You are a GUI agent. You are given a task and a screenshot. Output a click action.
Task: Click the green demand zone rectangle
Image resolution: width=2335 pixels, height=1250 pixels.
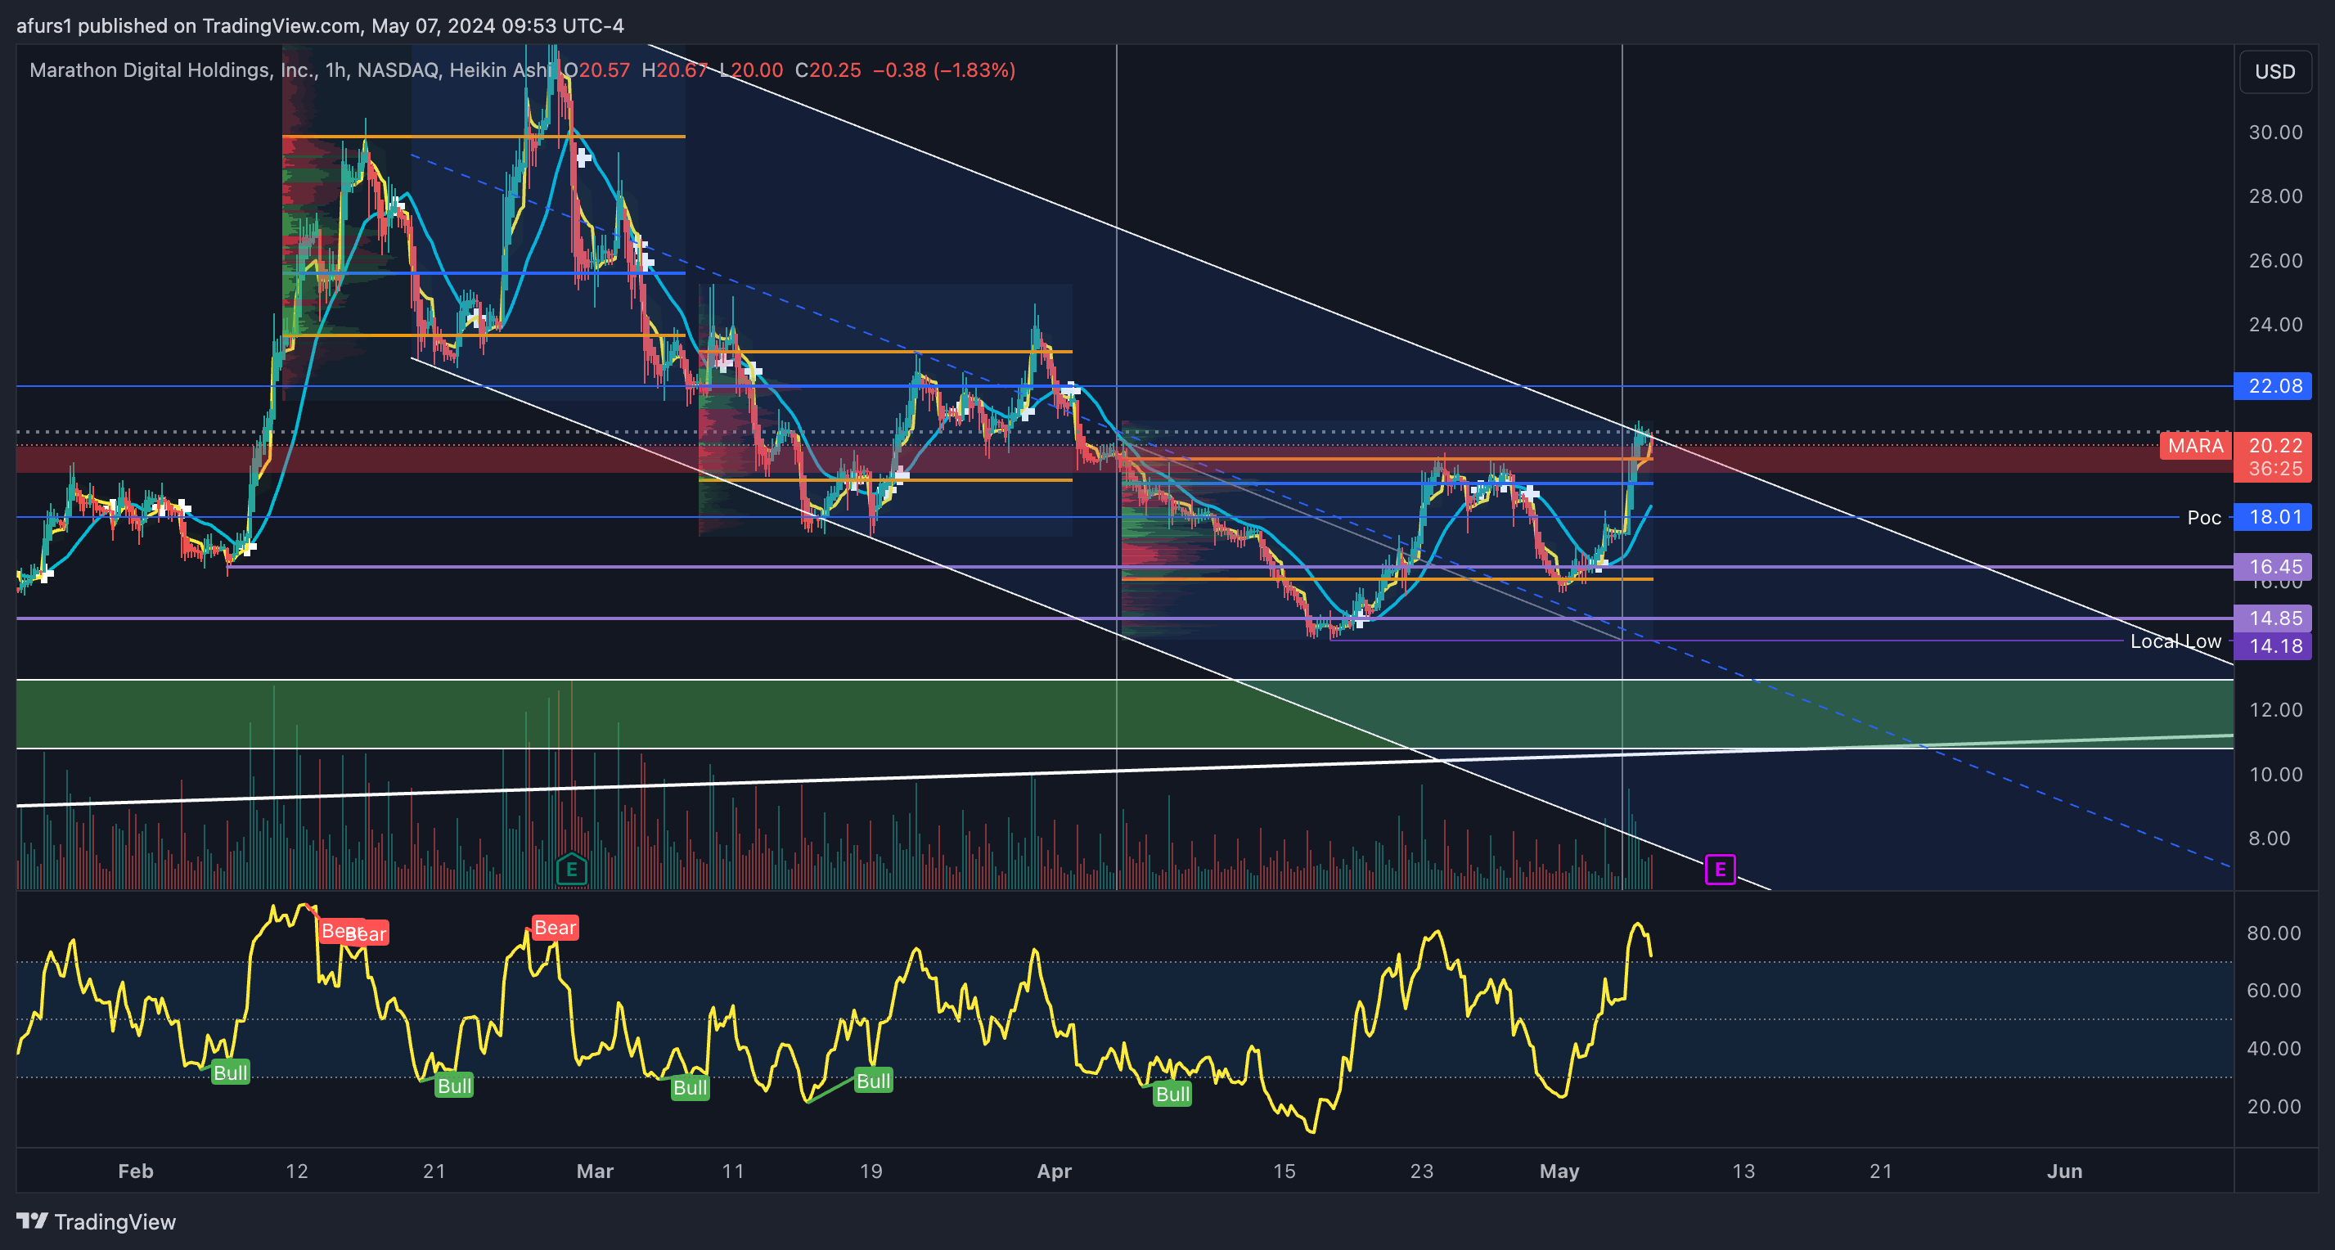click(x=1124, y=713)
